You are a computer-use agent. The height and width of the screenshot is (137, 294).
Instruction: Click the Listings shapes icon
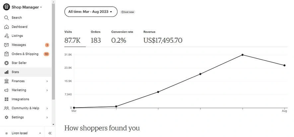click(x=6, y=36)
